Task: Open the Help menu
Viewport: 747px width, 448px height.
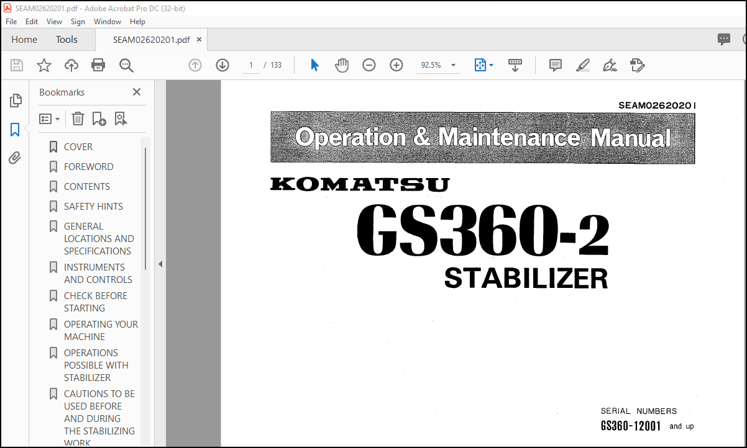Action: (x=137, y=21)
